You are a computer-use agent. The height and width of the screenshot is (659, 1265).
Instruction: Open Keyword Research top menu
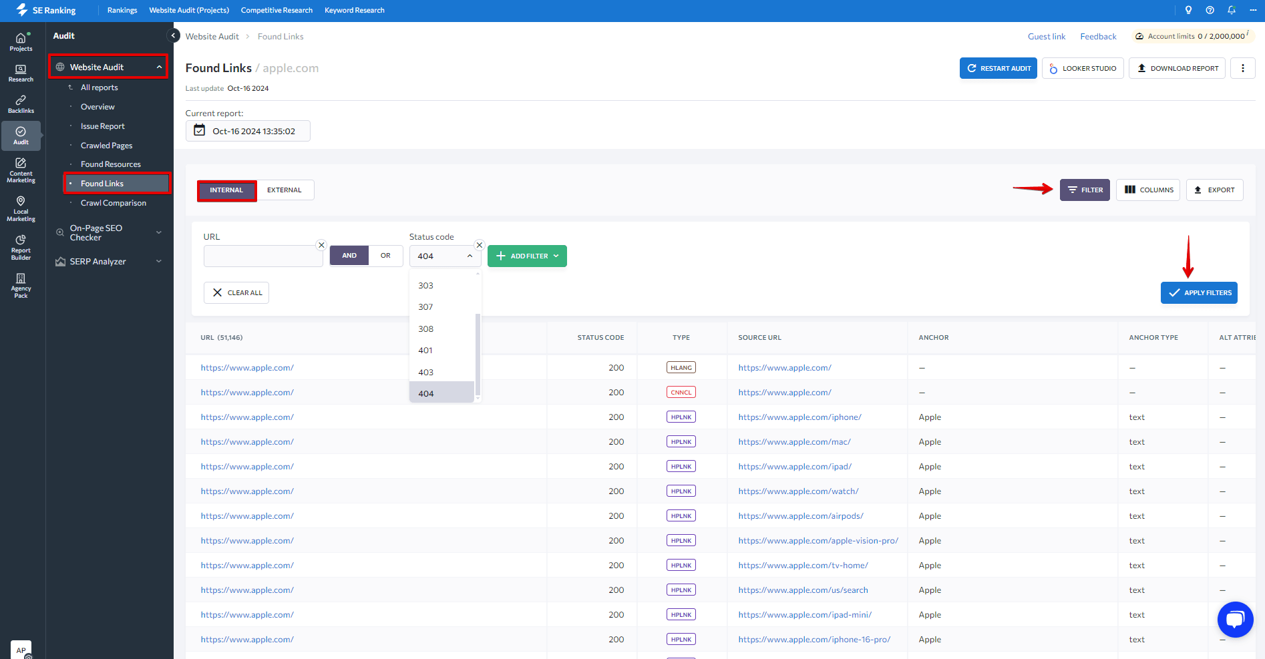point(355,10)
